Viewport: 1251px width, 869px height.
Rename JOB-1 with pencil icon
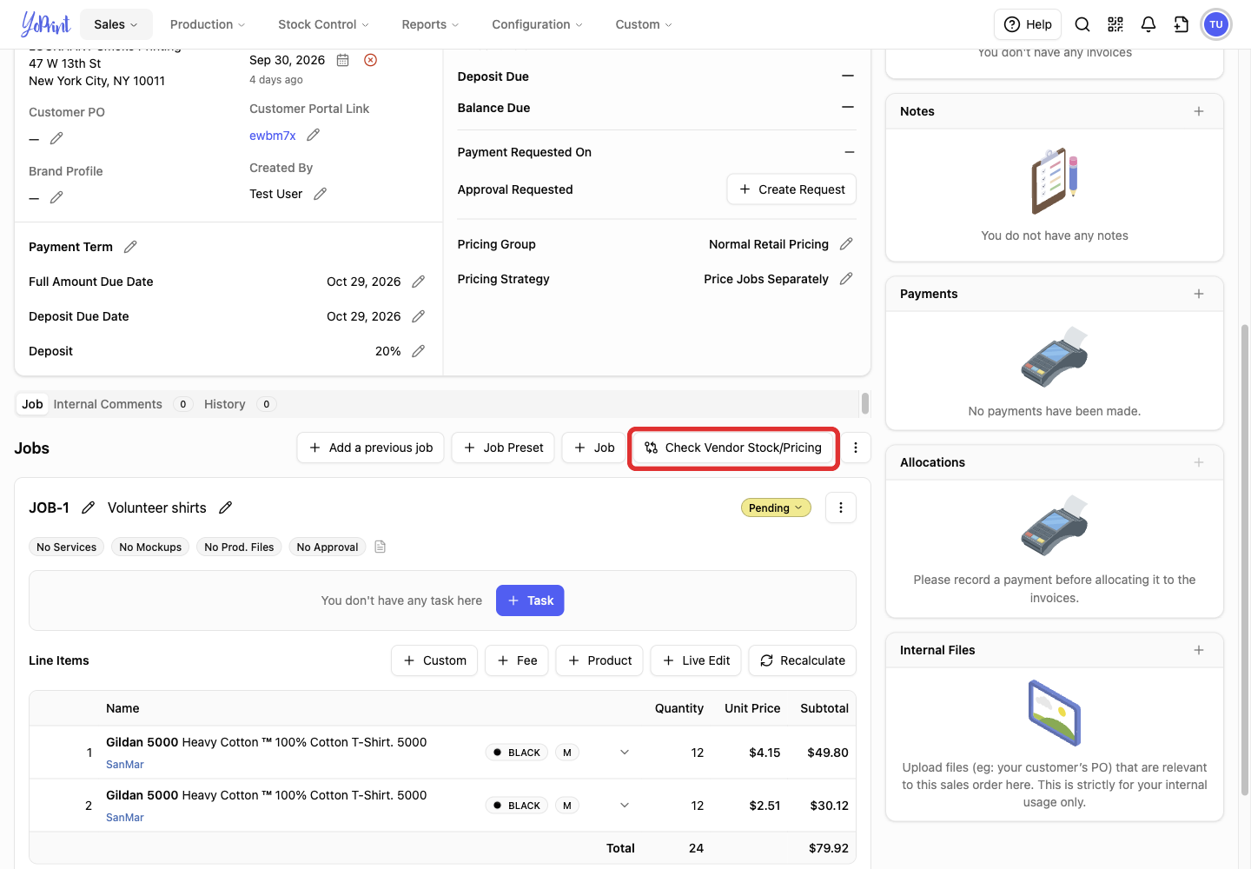[x=88, y=507]
